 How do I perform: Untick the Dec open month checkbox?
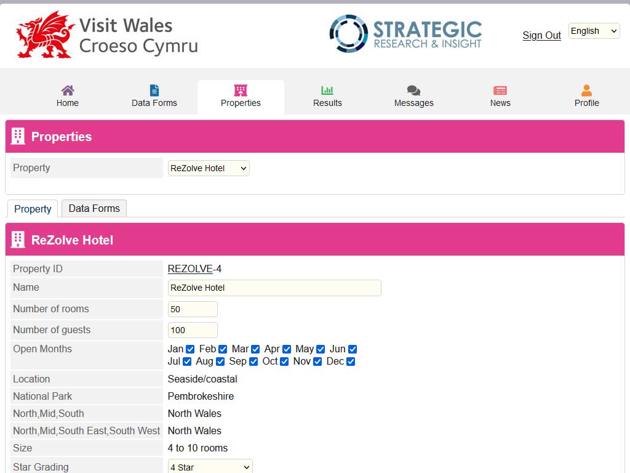click(351, 362)
